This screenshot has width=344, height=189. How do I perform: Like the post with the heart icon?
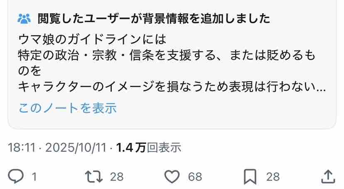tap(172, 177)
